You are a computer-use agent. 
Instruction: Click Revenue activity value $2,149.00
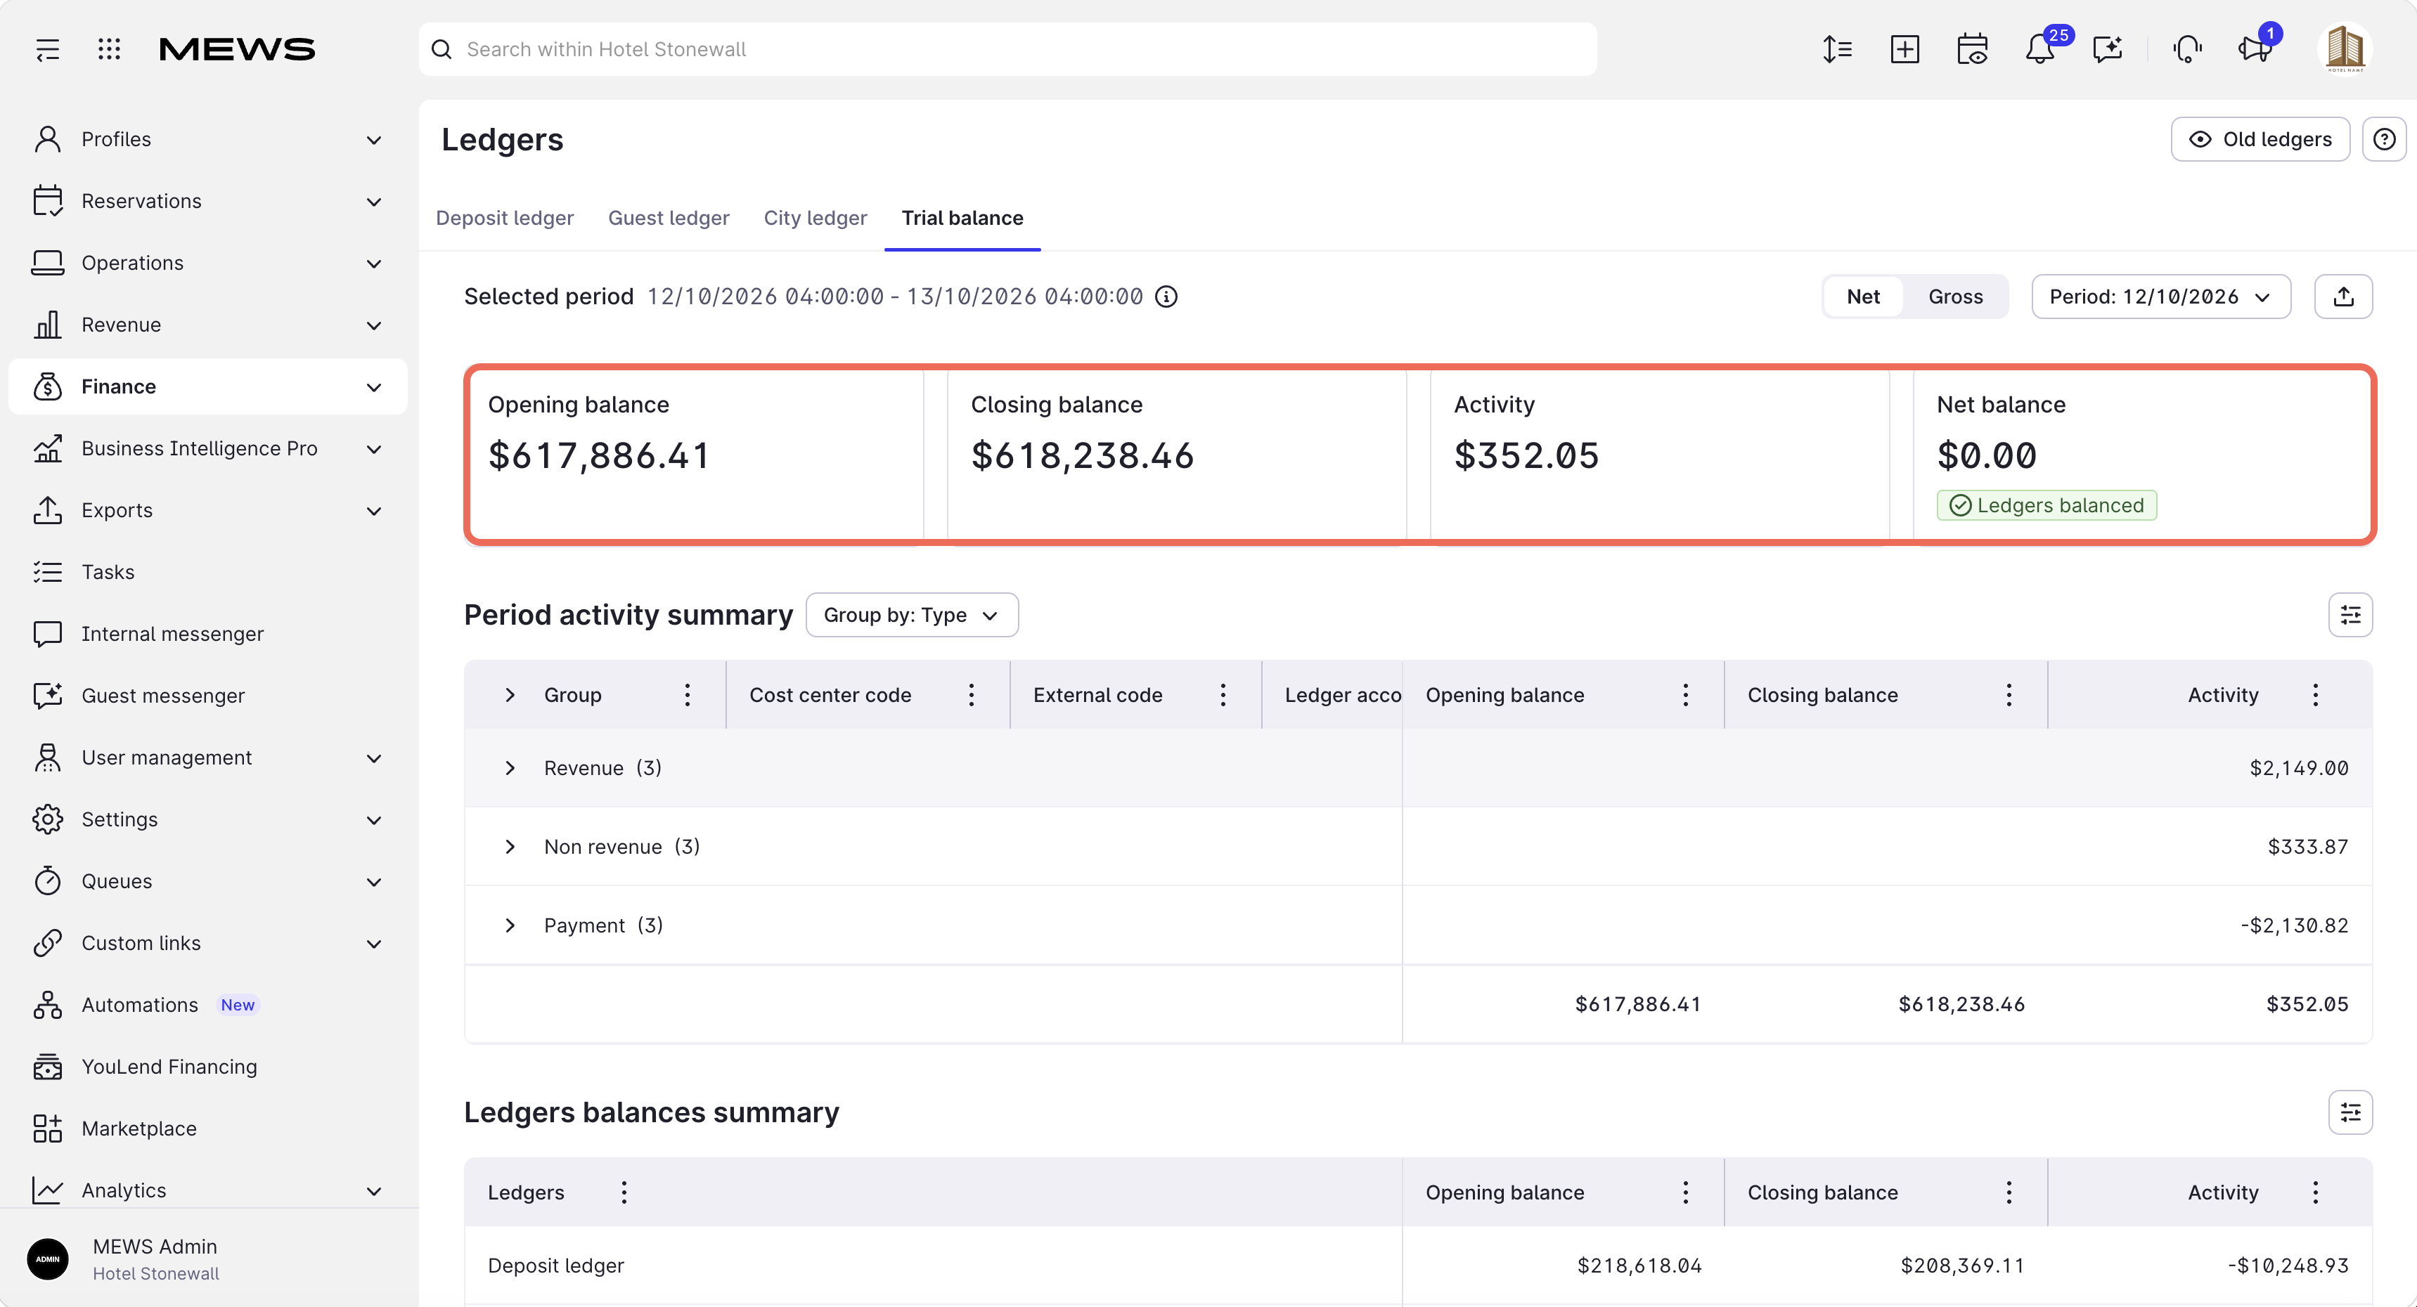(x=2299, y=769)
